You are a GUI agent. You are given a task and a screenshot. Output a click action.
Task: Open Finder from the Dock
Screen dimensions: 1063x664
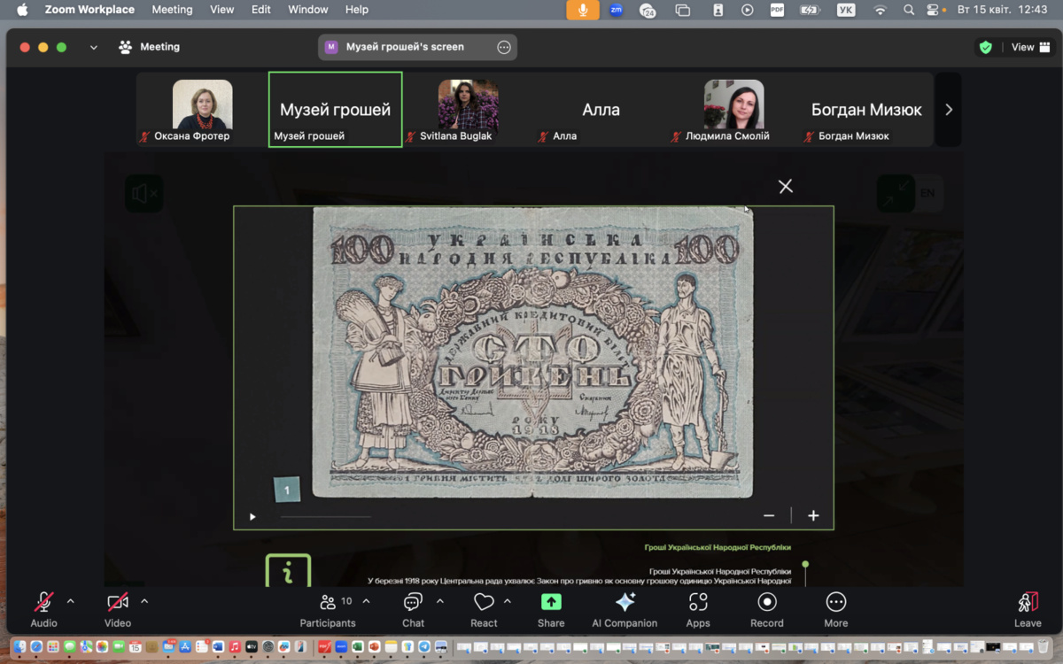(x=20, y=647)
